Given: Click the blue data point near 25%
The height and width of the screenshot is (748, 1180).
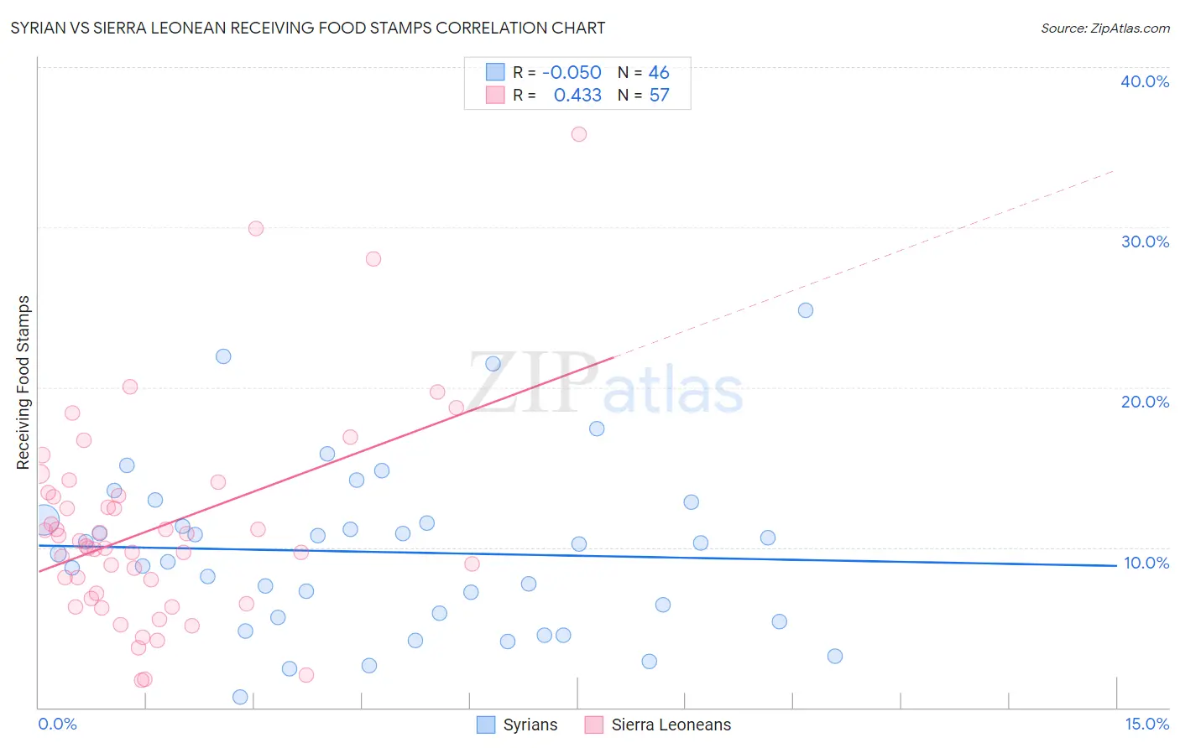Looking at the screenshot, I should click(806, 310).
